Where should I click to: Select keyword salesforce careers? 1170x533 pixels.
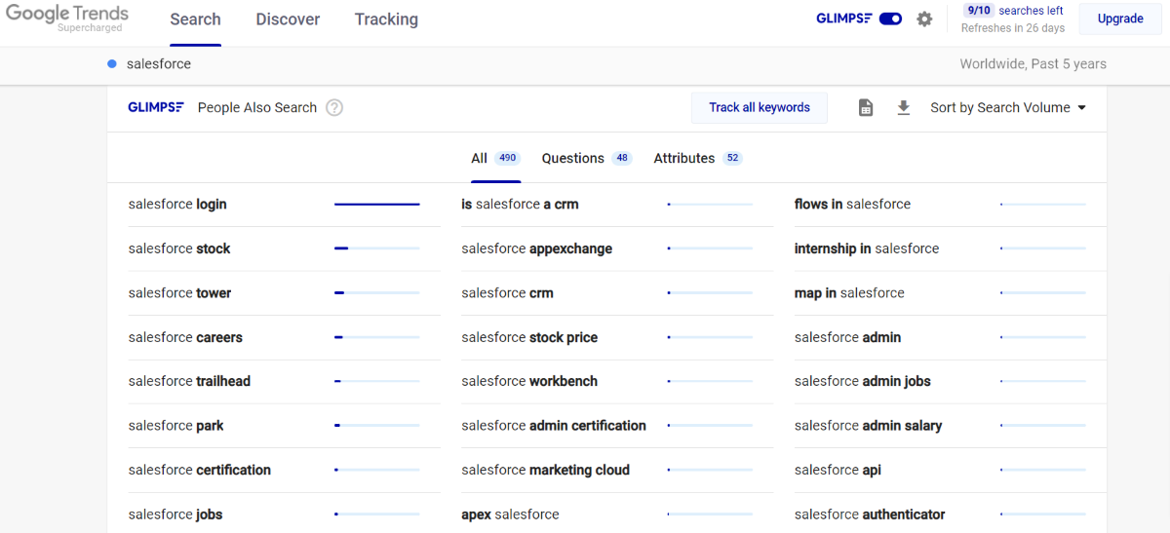[185, 337]
